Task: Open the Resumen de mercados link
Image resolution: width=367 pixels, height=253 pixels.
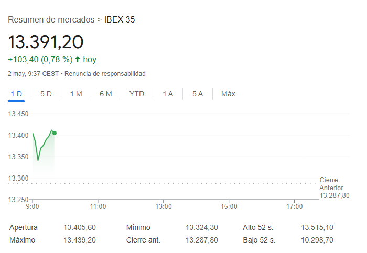Action: coord(51,19)
